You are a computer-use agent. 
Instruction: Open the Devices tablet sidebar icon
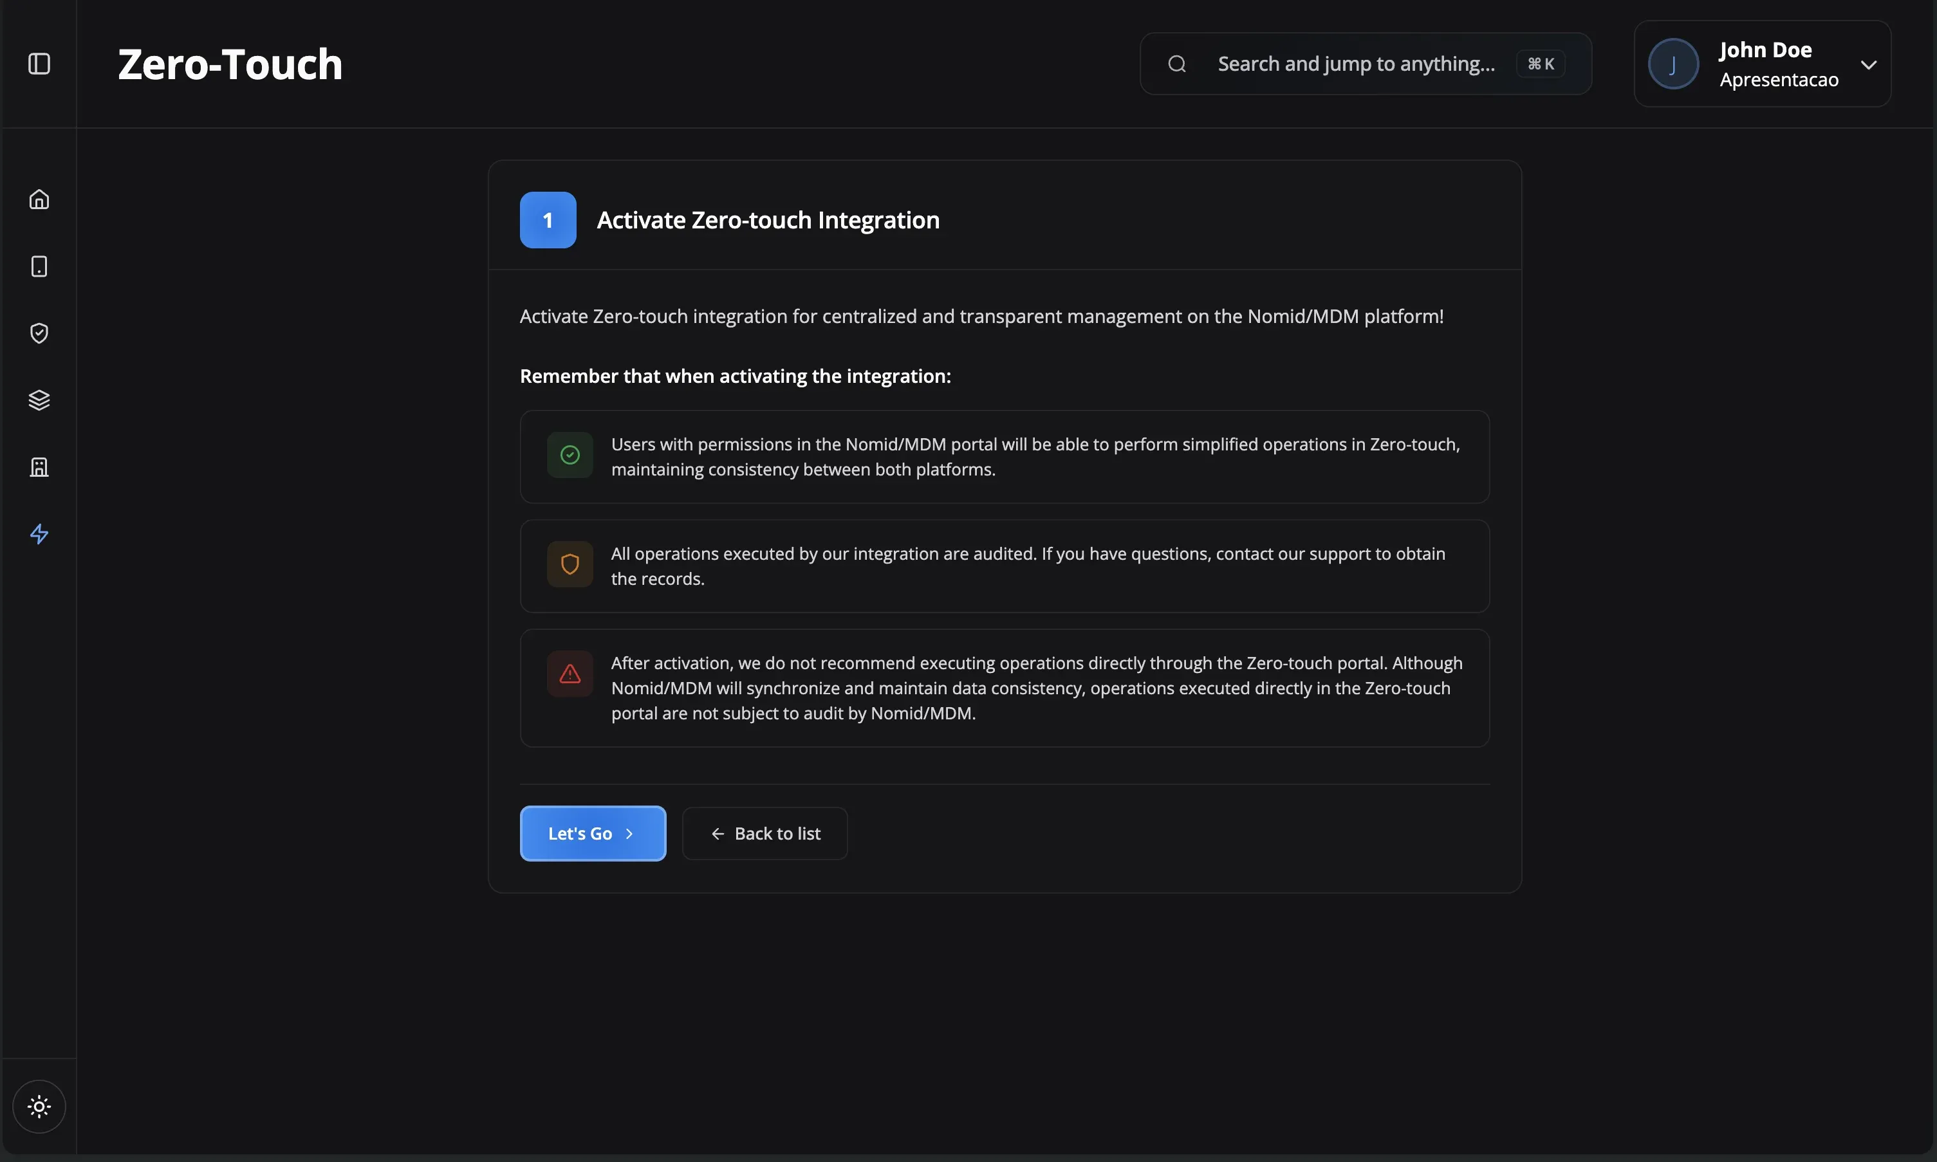(39, 266)
